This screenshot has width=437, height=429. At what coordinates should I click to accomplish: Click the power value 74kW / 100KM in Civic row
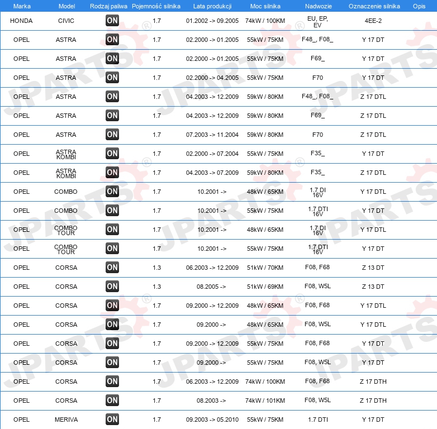[x=265, y=21]
